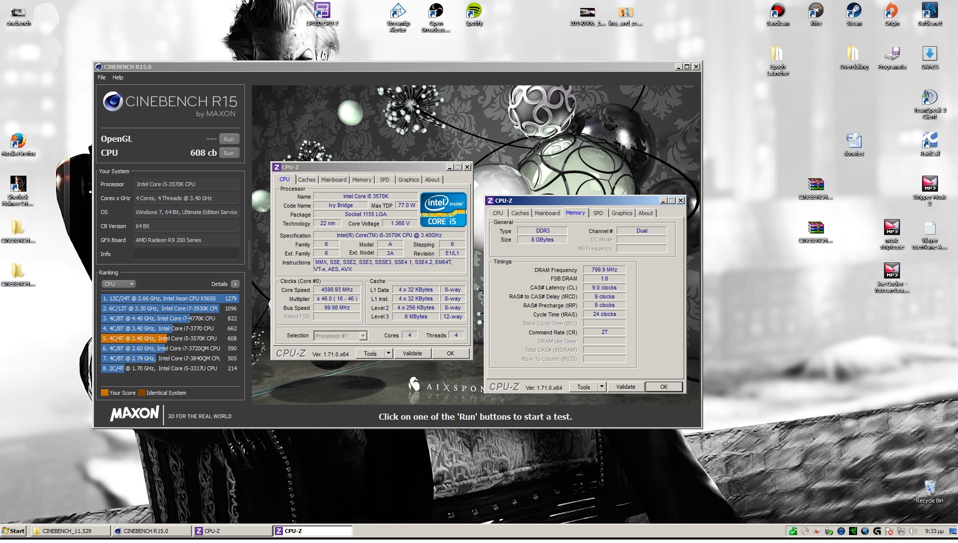Open the Start menu

coord(13,531)
